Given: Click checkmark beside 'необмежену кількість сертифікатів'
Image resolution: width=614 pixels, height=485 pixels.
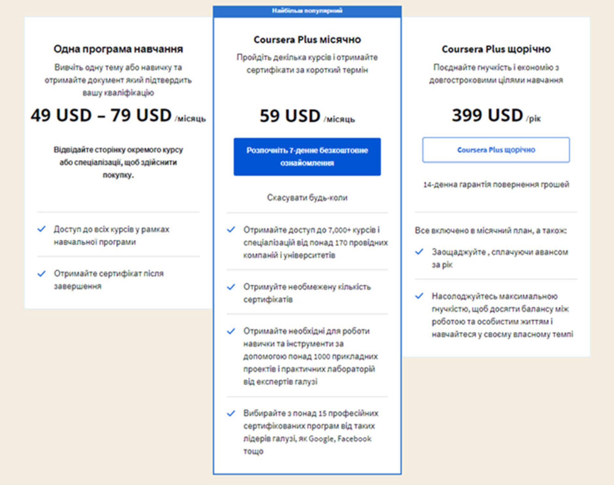Looking at the screenshot, I should point(231,287).
